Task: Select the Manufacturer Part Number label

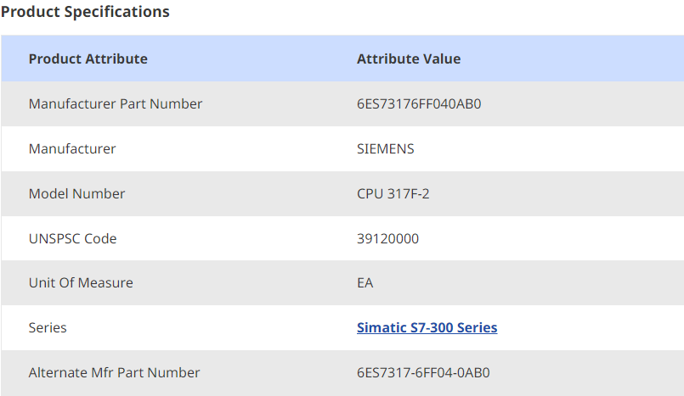Action: point(116,103)
